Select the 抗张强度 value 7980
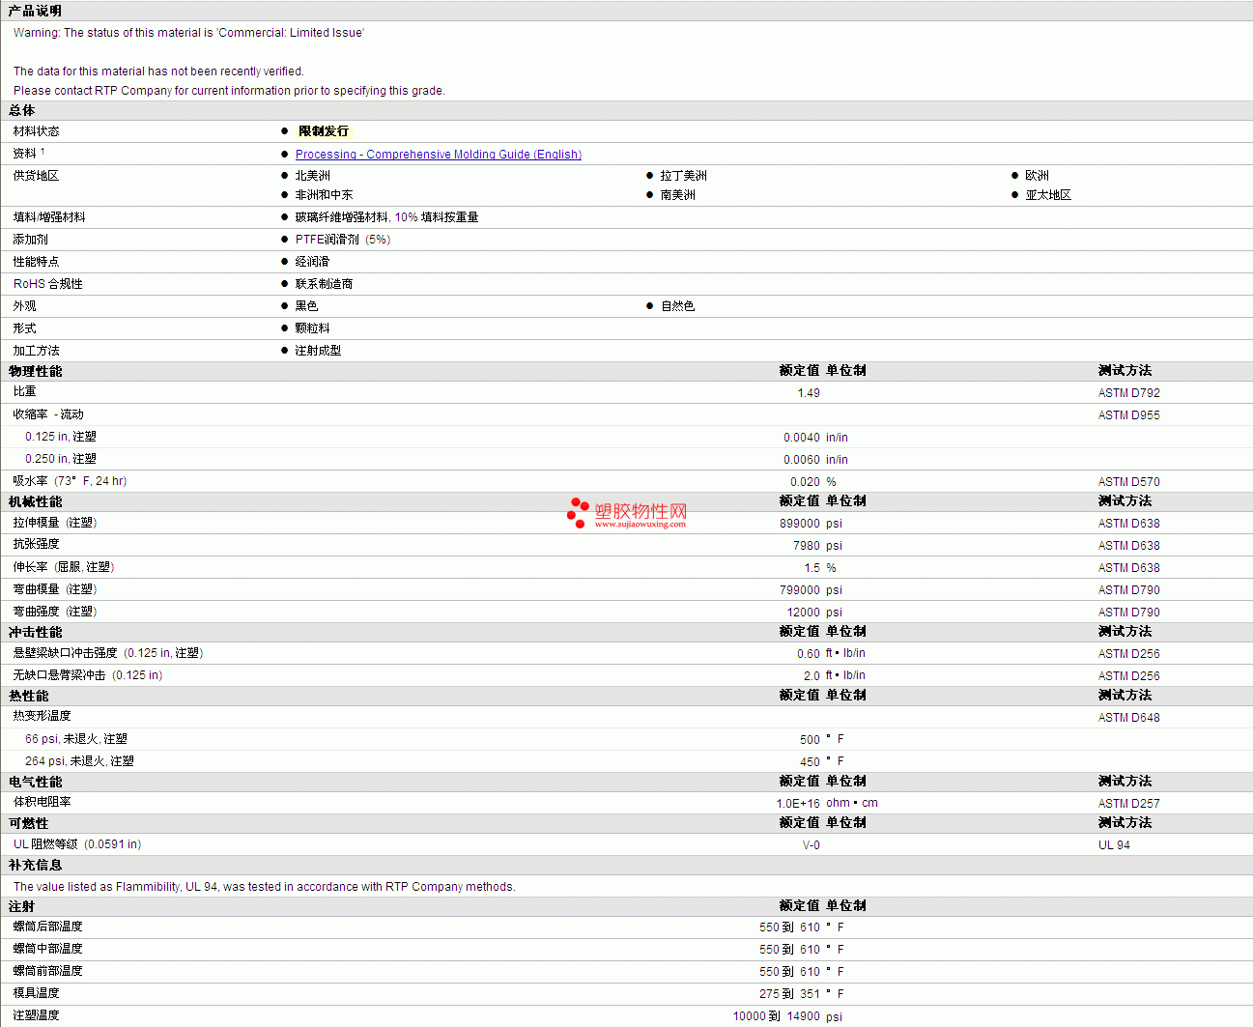This screenshot has width=1253, height=1027. (x=807, y=546)
